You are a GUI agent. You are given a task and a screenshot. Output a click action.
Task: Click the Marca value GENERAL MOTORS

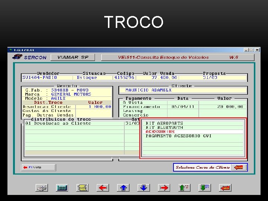pyautogui.click(x=71, y=94)
